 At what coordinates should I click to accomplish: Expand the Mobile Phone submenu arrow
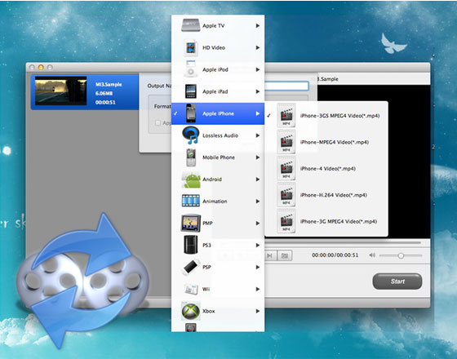pyautogui.click(x=258, y=157)
